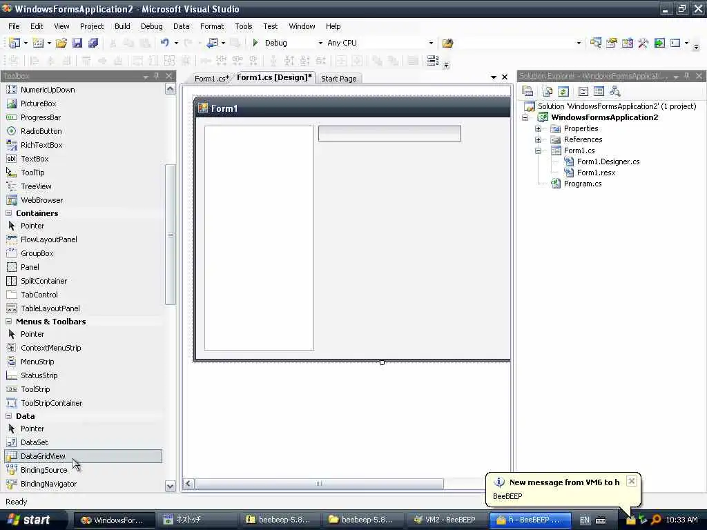Select the tall list control on Form1
Image resolution: width=707 pixels, height=530 pixels.
260,238
